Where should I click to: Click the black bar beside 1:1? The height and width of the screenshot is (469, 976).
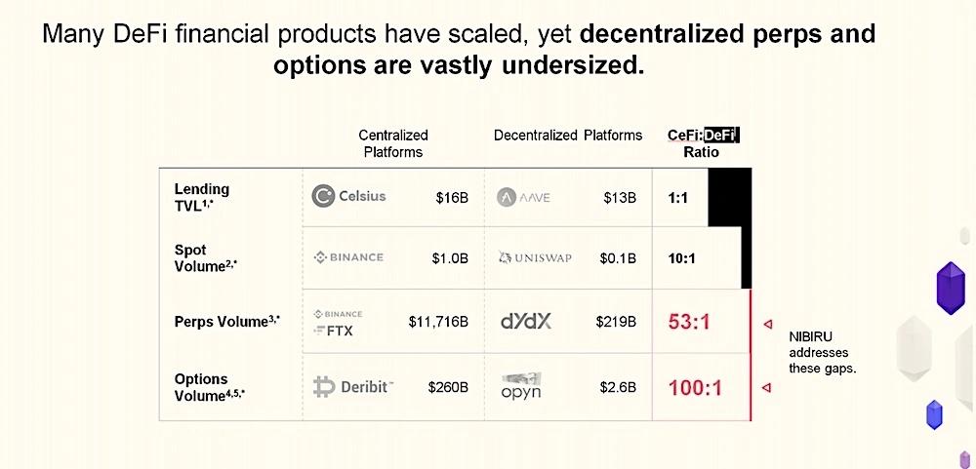[729, 198]
